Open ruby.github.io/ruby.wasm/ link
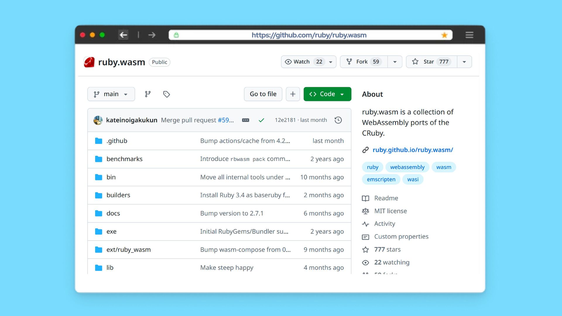The image size is (562, 316). 413,150
